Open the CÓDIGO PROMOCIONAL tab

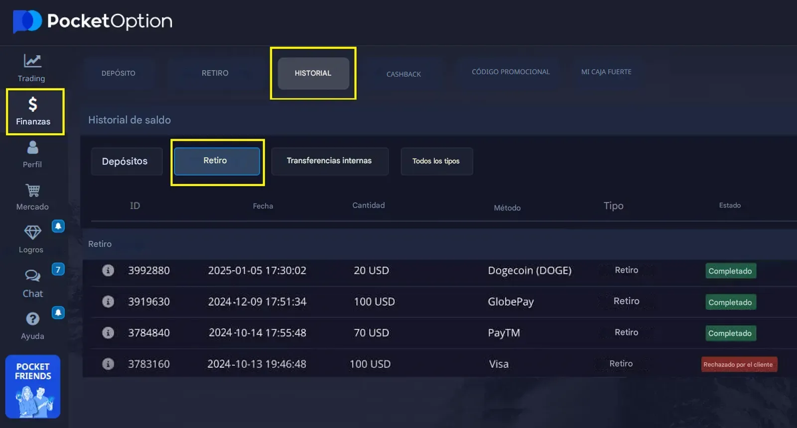511,72
